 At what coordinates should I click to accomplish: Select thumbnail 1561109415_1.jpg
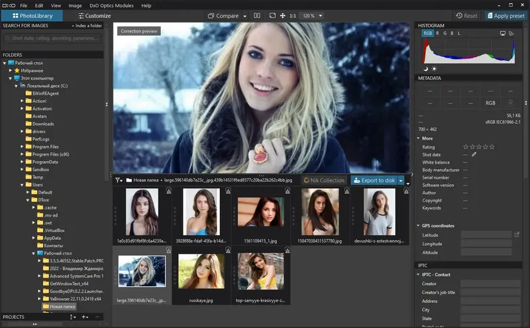(x=260, y=212)
